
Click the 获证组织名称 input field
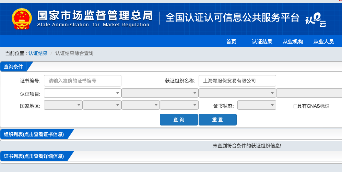(x=237, y=81)
